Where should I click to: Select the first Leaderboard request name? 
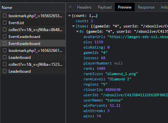tap(19, 58)
